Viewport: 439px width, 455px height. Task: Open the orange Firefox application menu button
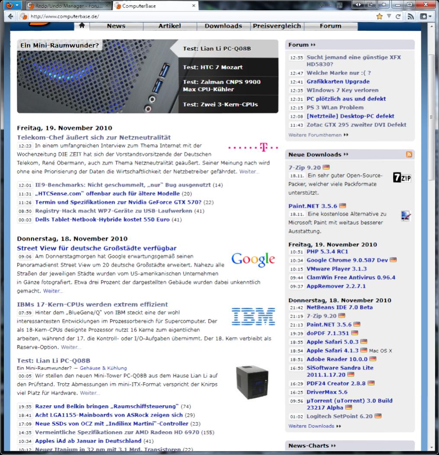(12, 5)
